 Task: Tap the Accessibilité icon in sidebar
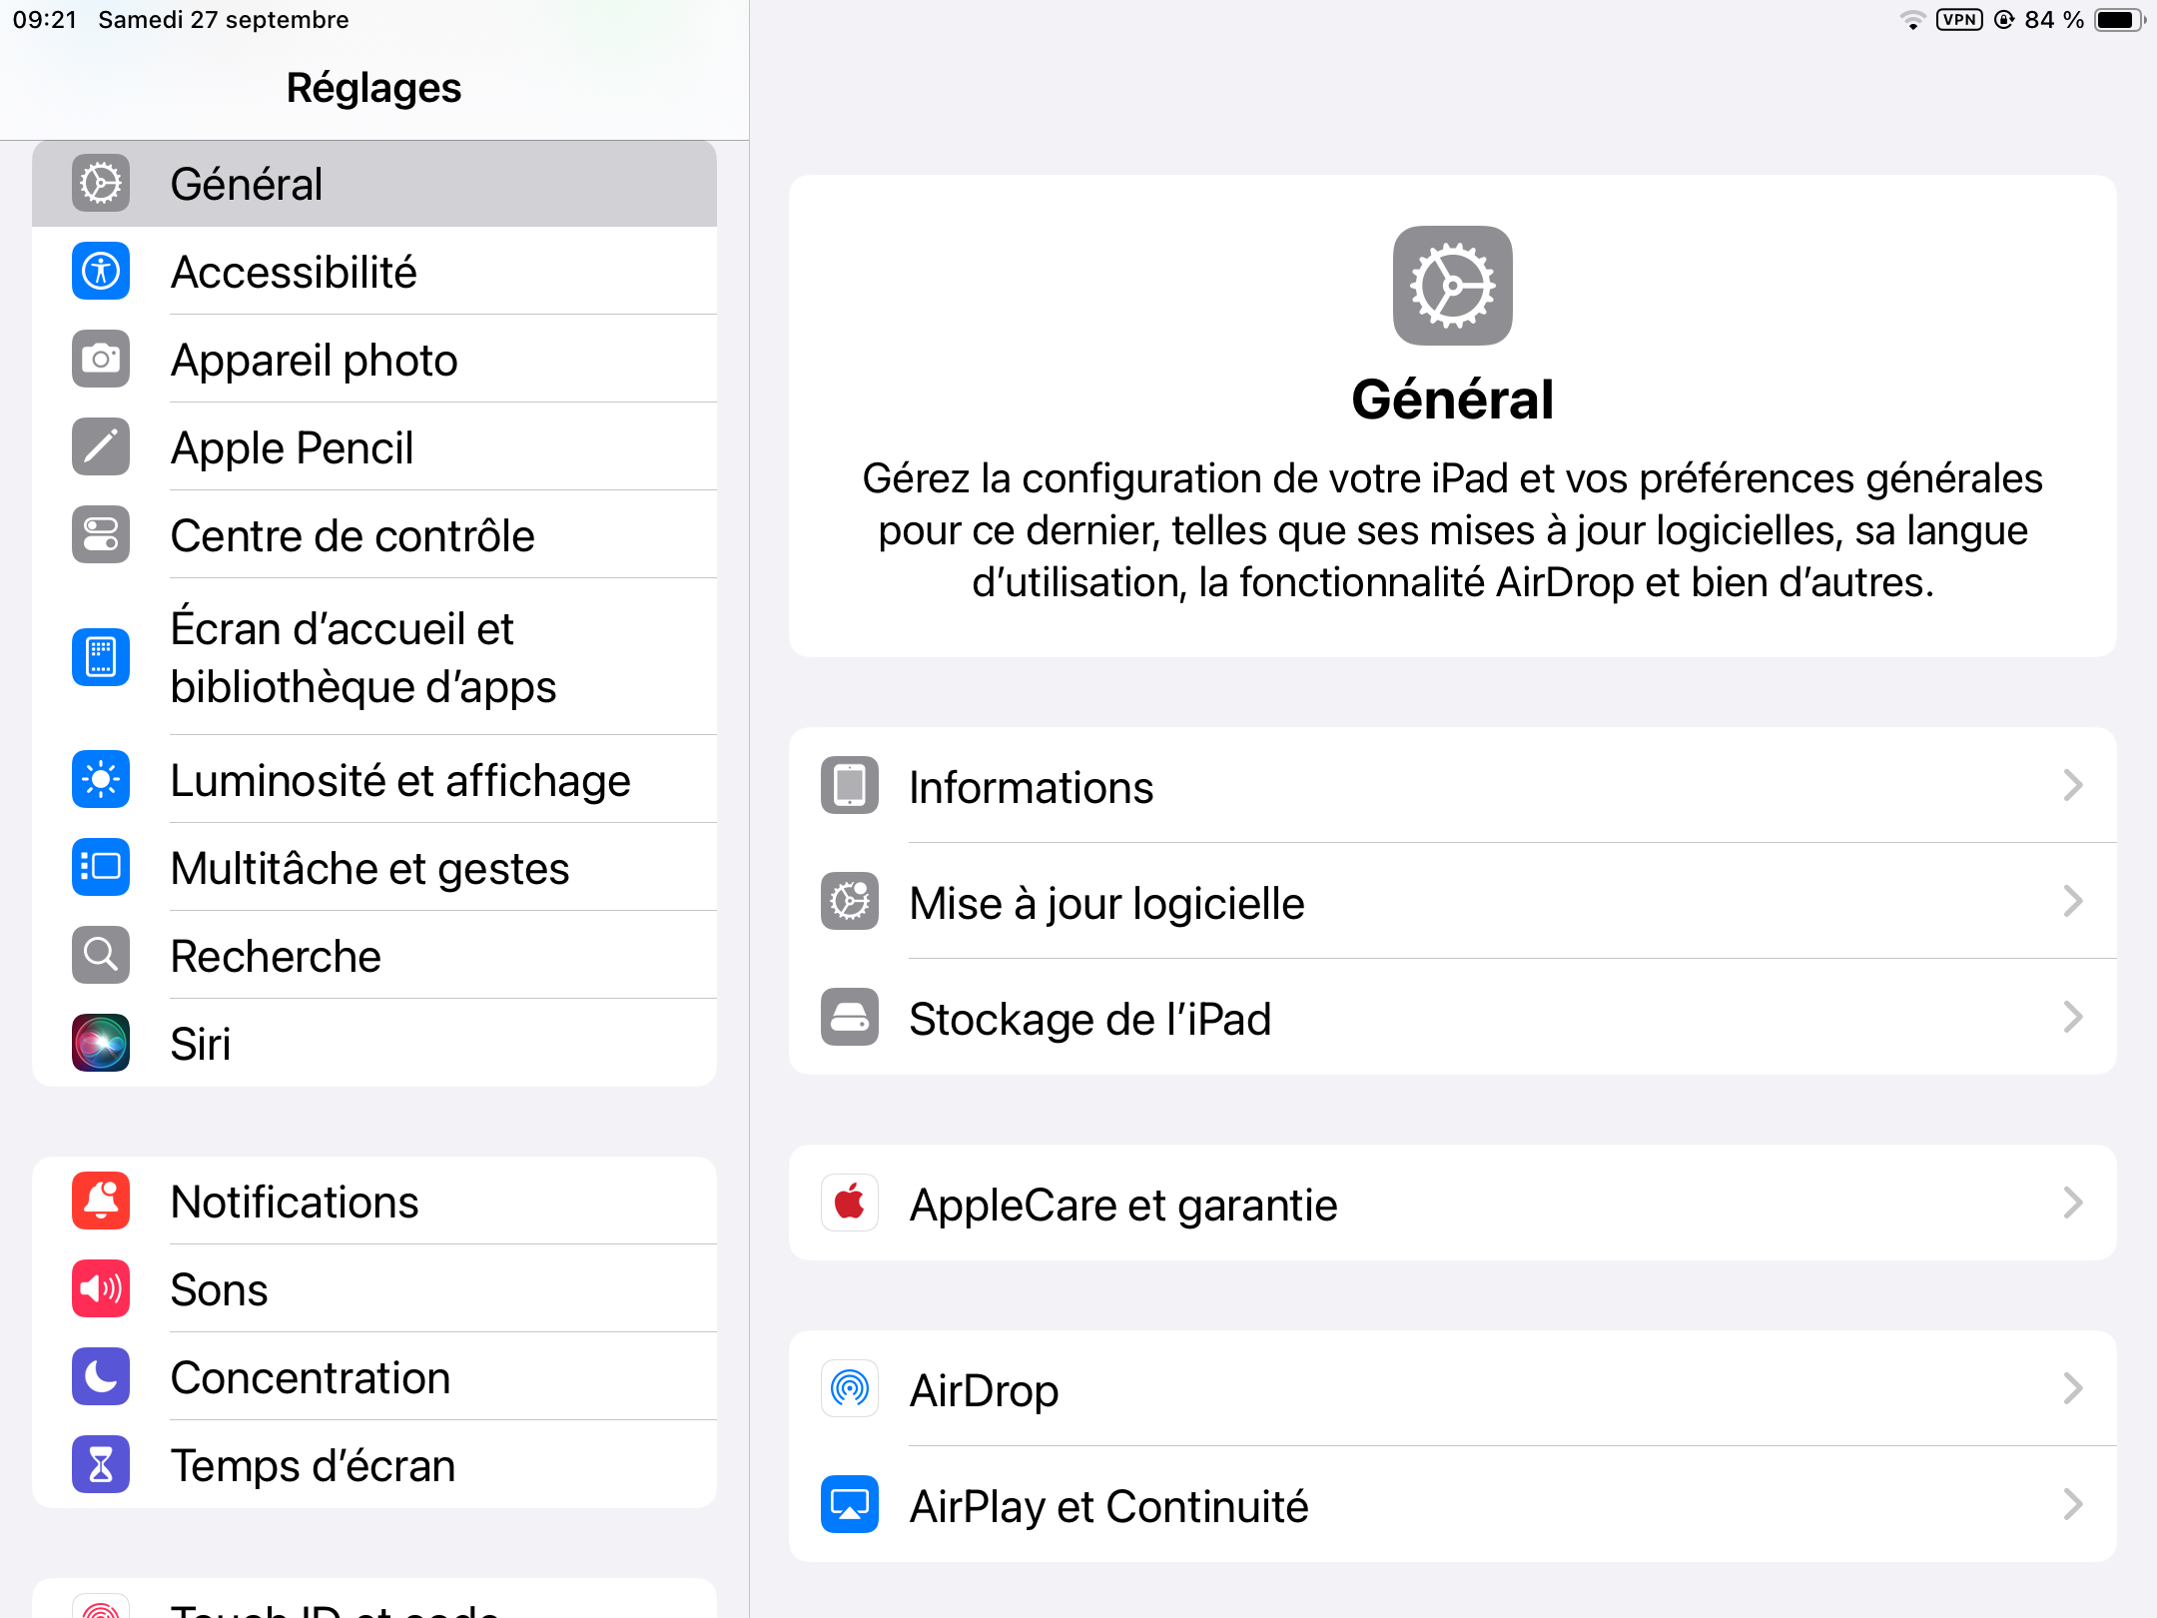pyautogui.click(x=101, y=271)
